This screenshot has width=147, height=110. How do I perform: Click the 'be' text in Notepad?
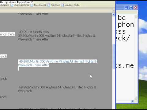click(x=122, y=18)
